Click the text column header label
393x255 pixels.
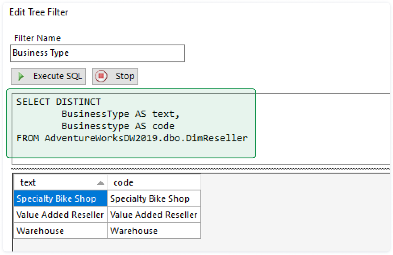tap(28, 183)
